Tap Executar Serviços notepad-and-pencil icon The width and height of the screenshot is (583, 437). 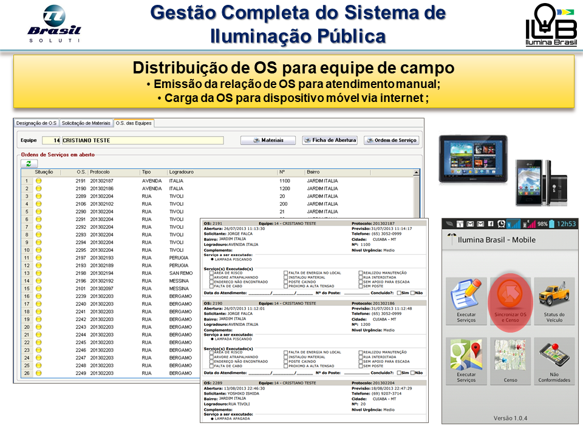(466, 297)
